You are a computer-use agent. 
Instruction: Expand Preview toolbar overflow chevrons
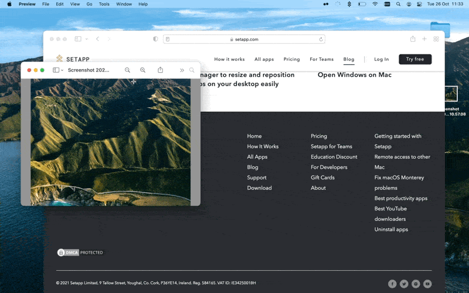(182, 70)
